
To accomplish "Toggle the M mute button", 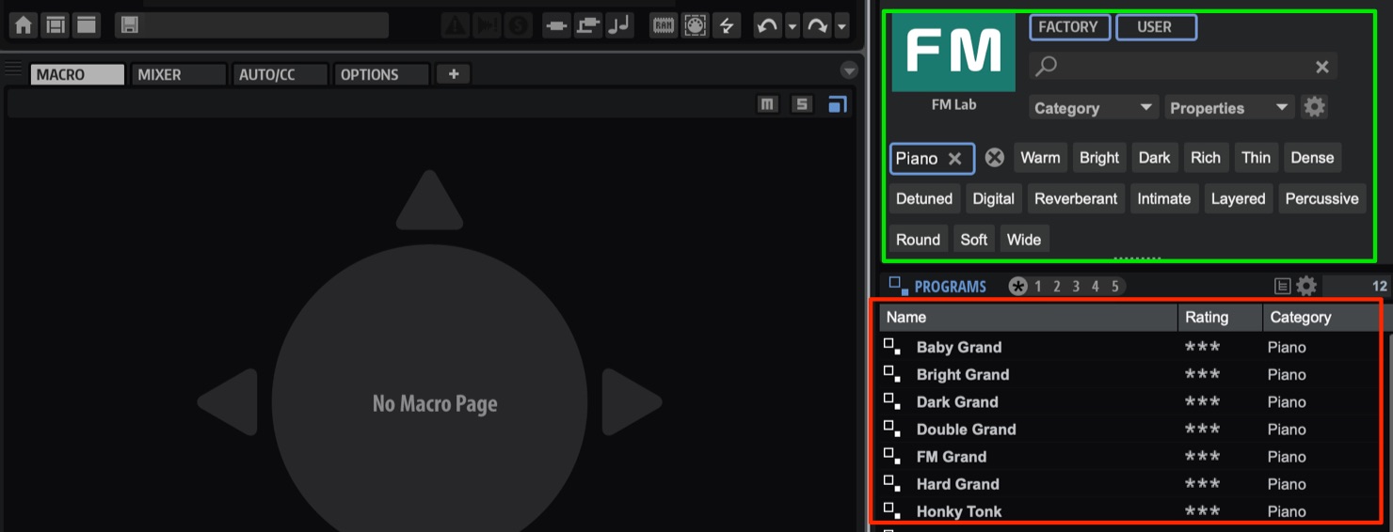I will pyautogui.click(x=768, y=104).
